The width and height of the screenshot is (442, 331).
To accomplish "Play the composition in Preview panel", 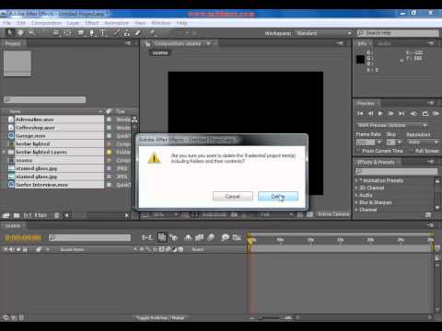I will click(x=380, y=114).
